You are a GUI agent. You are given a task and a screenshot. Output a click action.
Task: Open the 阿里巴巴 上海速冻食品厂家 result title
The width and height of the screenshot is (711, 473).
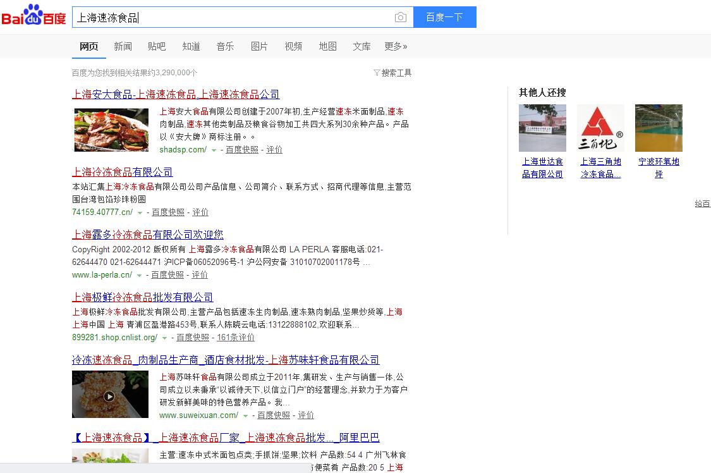click(226, 438)
